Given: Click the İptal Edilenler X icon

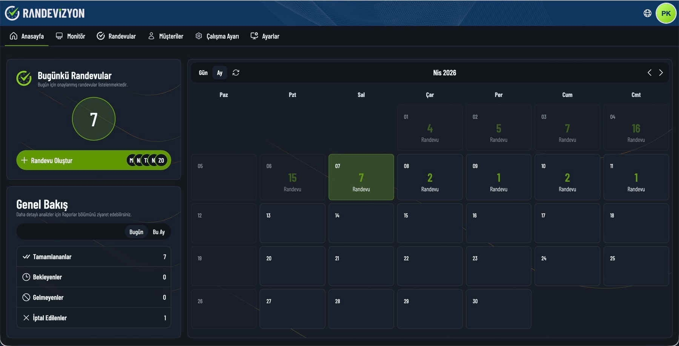Looking at the screenshot, I should [26, 318].
